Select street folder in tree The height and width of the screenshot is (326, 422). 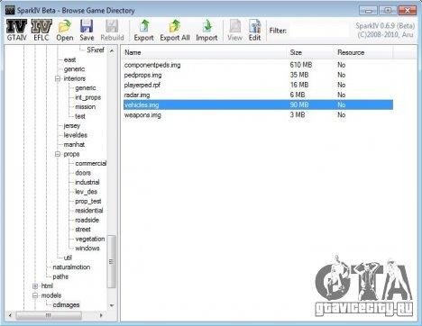[x=83, y=230]
